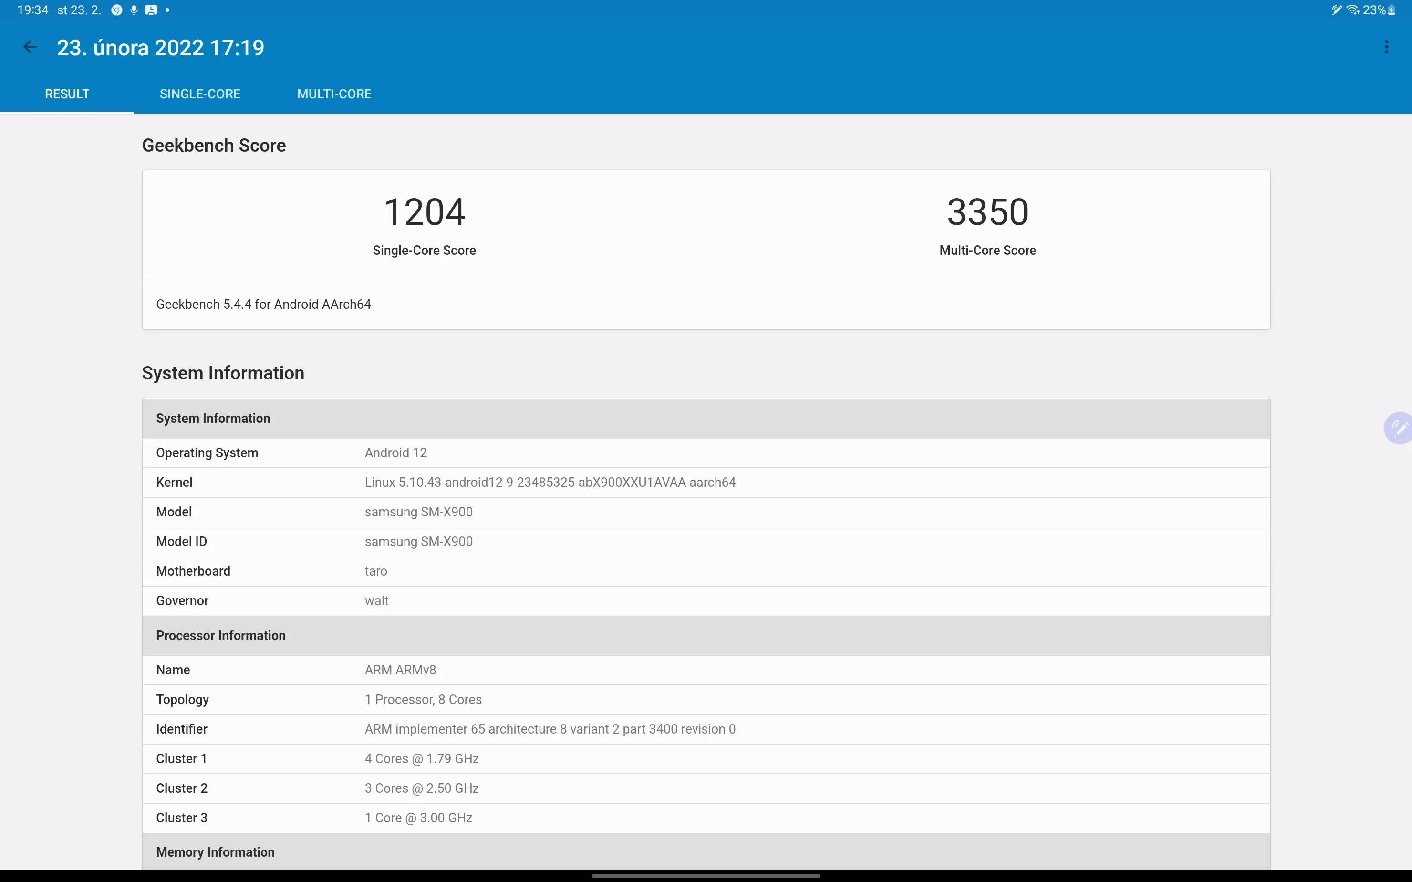
Task: Tap the Multi-Core Score label
Action: (x=987, y=250)
